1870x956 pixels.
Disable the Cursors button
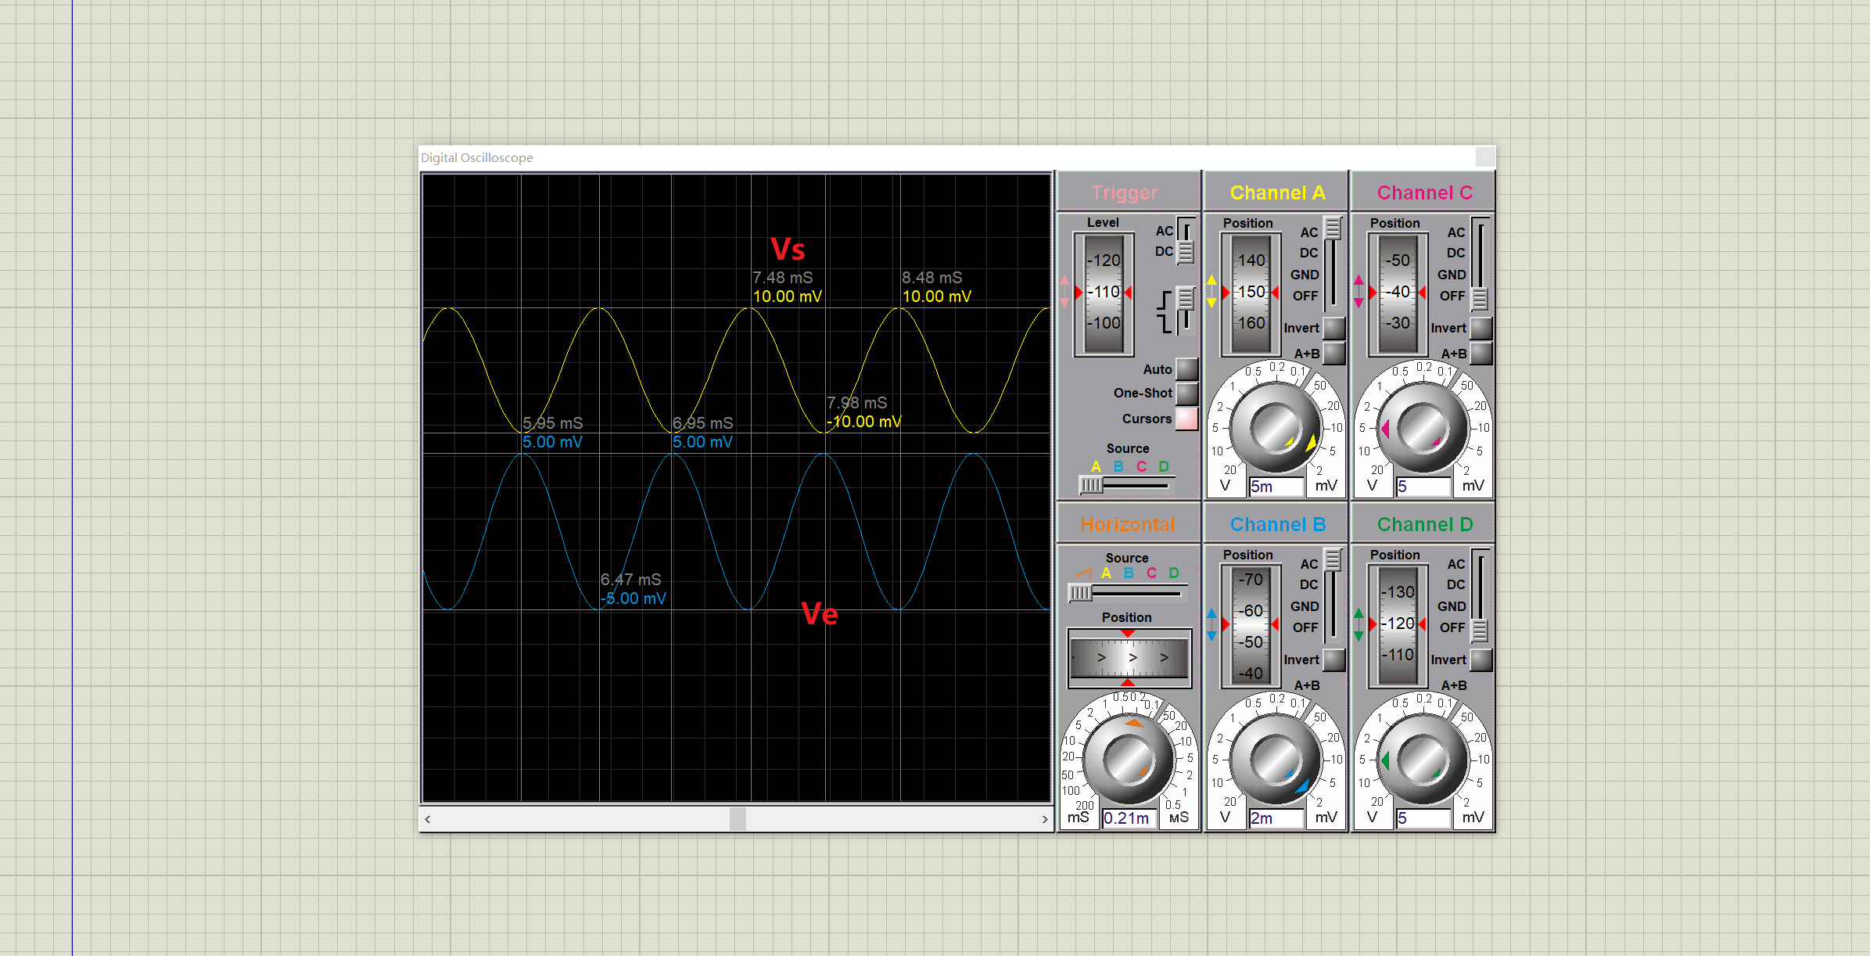(x=1186, y=419)
